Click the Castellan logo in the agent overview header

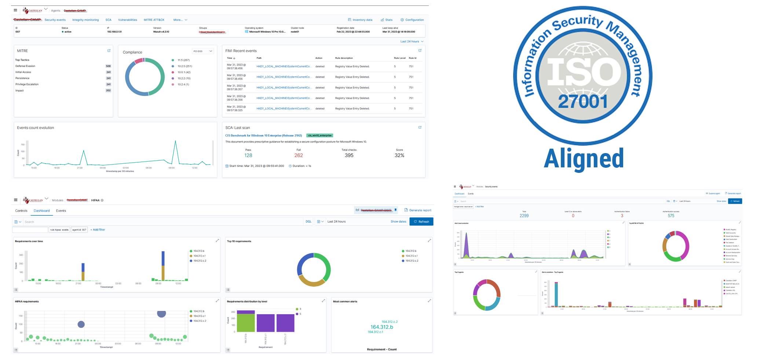coord(32,10)
